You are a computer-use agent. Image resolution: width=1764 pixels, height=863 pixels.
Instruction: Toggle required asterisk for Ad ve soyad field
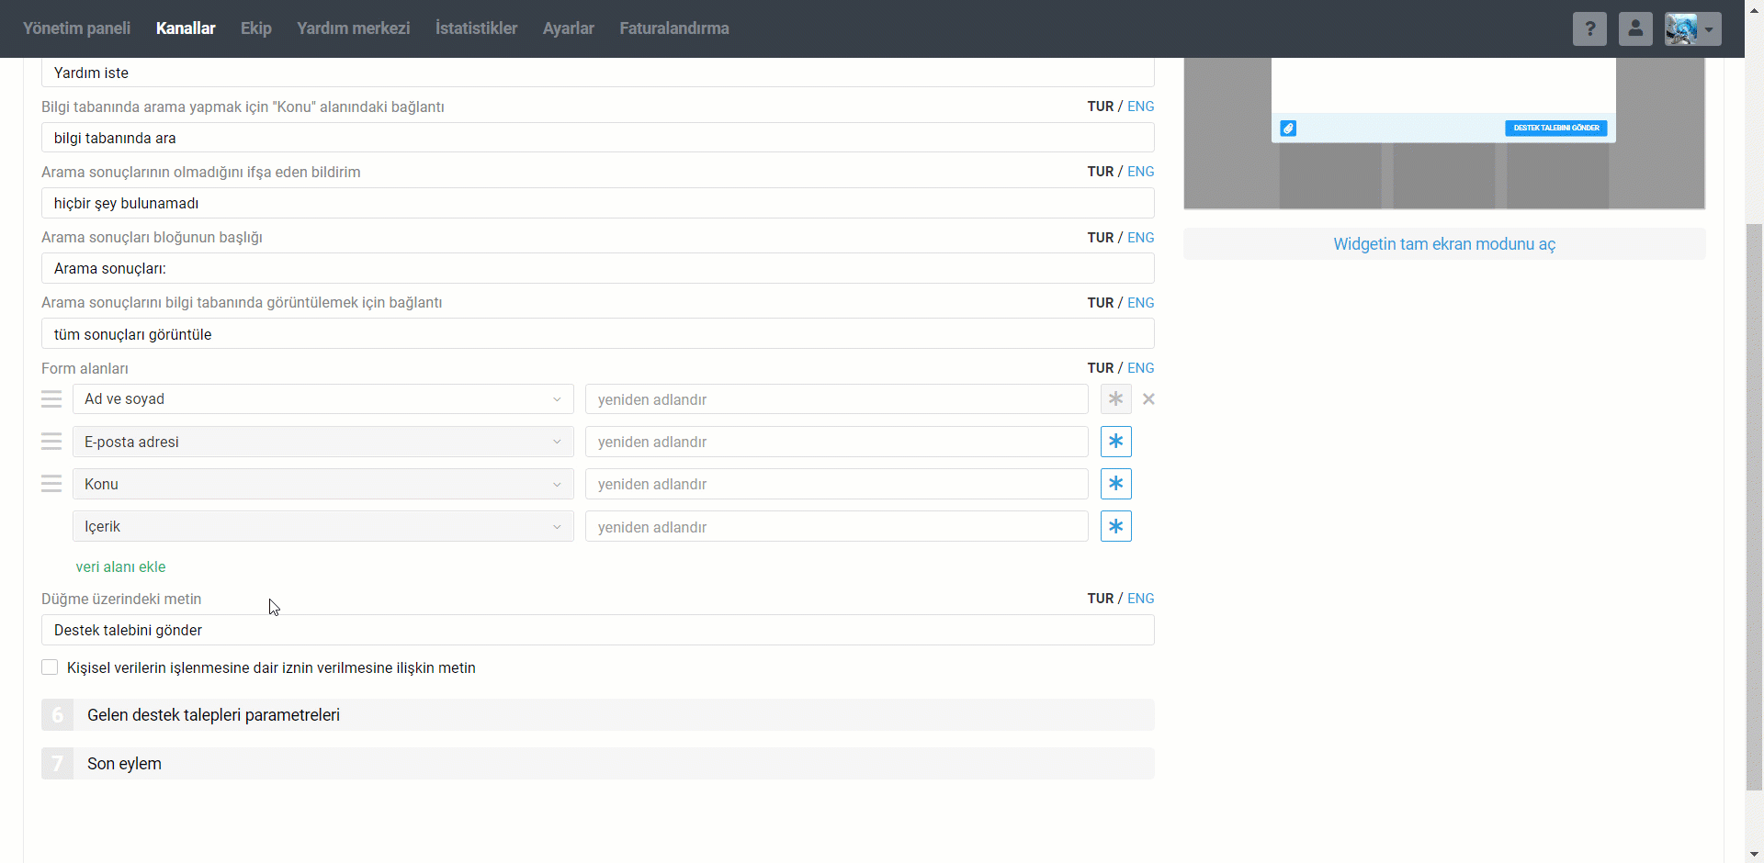[x=1115, y=399]
